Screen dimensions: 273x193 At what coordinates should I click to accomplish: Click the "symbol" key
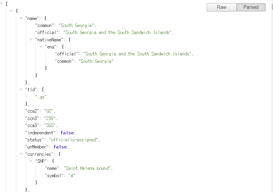pyautogui.click(x=54, y=175)
